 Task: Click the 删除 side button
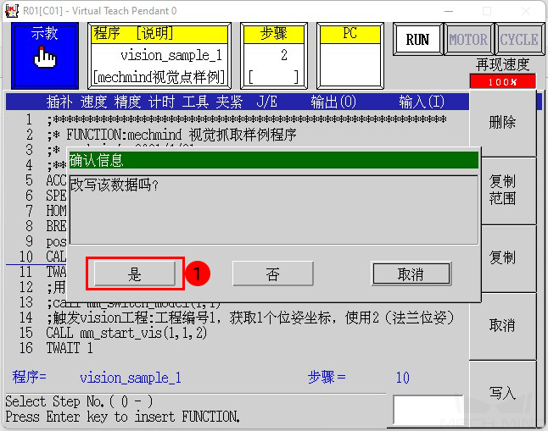pyautogui.click(x=502, y=123)
